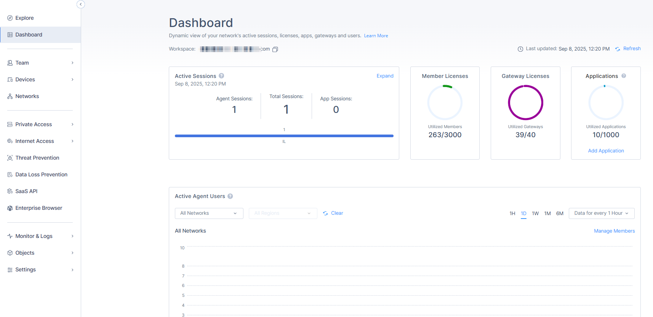653x317 pixels.
Task: Expand the Team menu chevron
Action: pyautogui.click(x=72, y=63)
